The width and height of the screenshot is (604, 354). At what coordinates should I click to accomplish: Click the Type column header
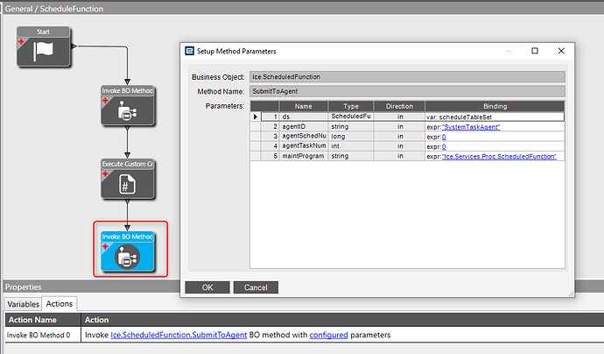(x=351, y=106)
